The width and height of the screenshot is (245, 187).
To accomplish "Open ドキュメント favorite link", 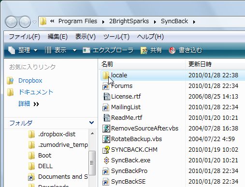I will [36, 92].
